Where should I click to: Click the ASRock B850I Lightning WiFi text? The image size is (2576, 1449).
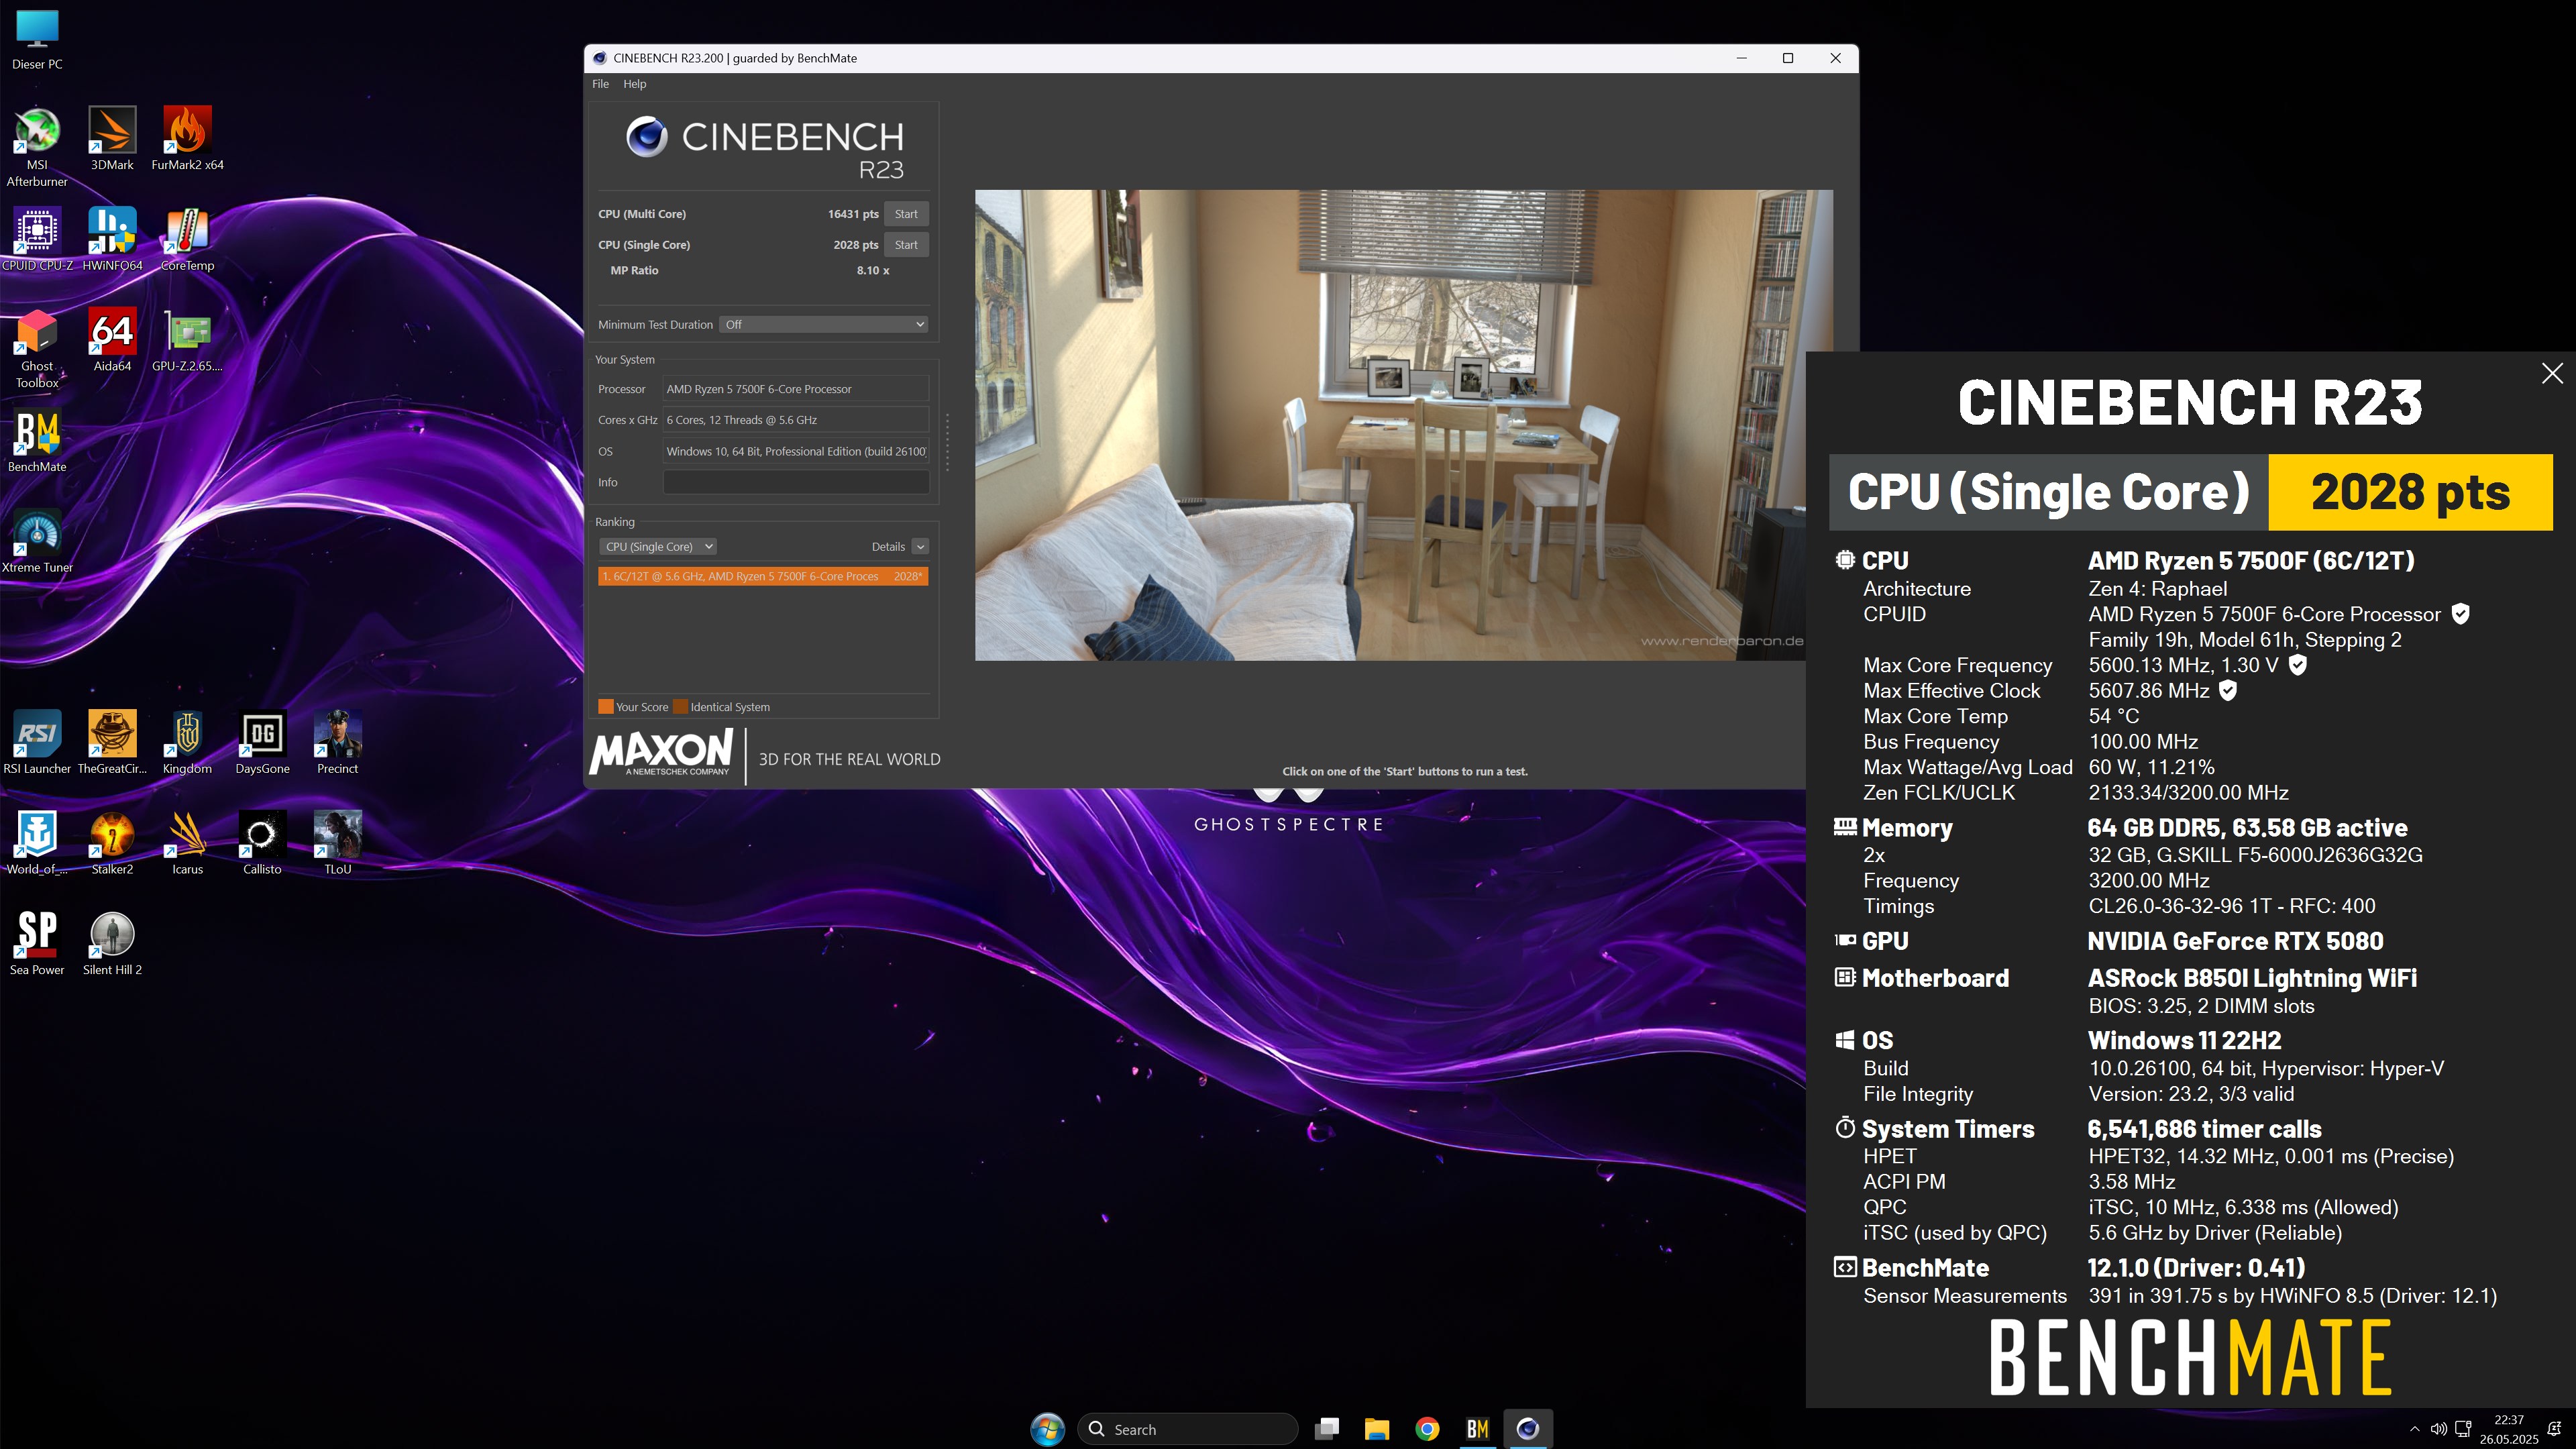tap(2252, 978)
